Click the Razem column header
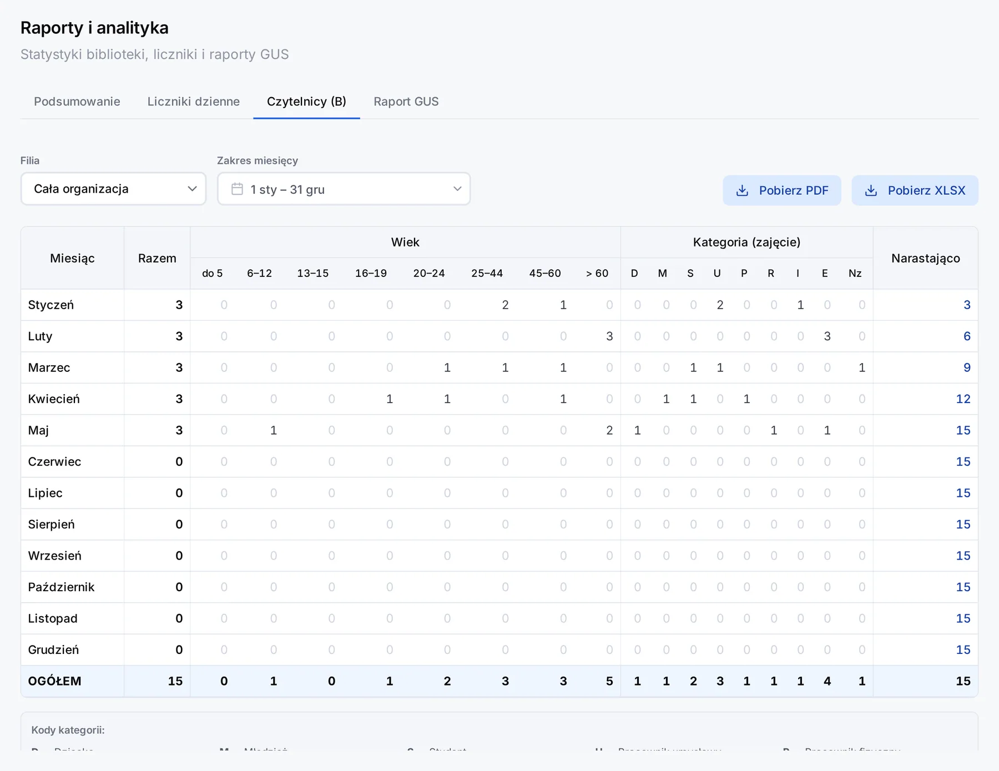This screenshot has height=771, width=999. [x=157, y=258]
